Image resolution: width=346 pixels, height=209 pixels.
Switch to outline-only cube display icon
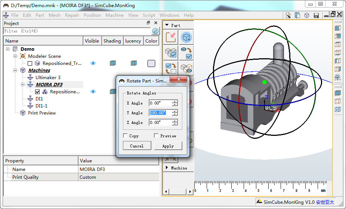click(338, 101)
